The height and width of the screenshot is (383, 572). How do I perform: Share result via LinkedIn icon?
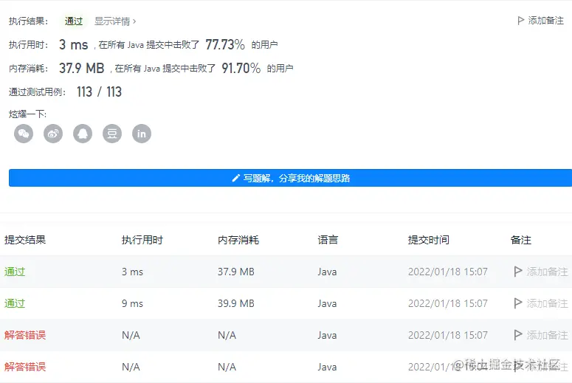(x=142, y=134)
